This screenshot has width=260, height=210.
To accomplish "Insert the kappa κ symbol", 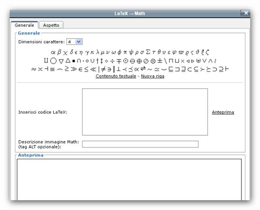I will pyautogui.click(x=92, y=52).
